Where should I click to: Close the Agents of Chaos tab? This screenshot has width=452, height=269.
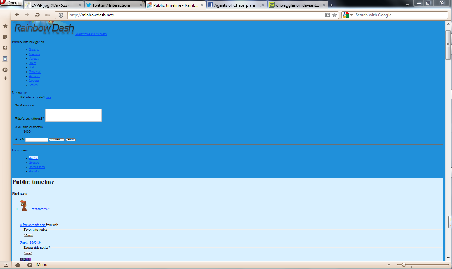point(263,5)
